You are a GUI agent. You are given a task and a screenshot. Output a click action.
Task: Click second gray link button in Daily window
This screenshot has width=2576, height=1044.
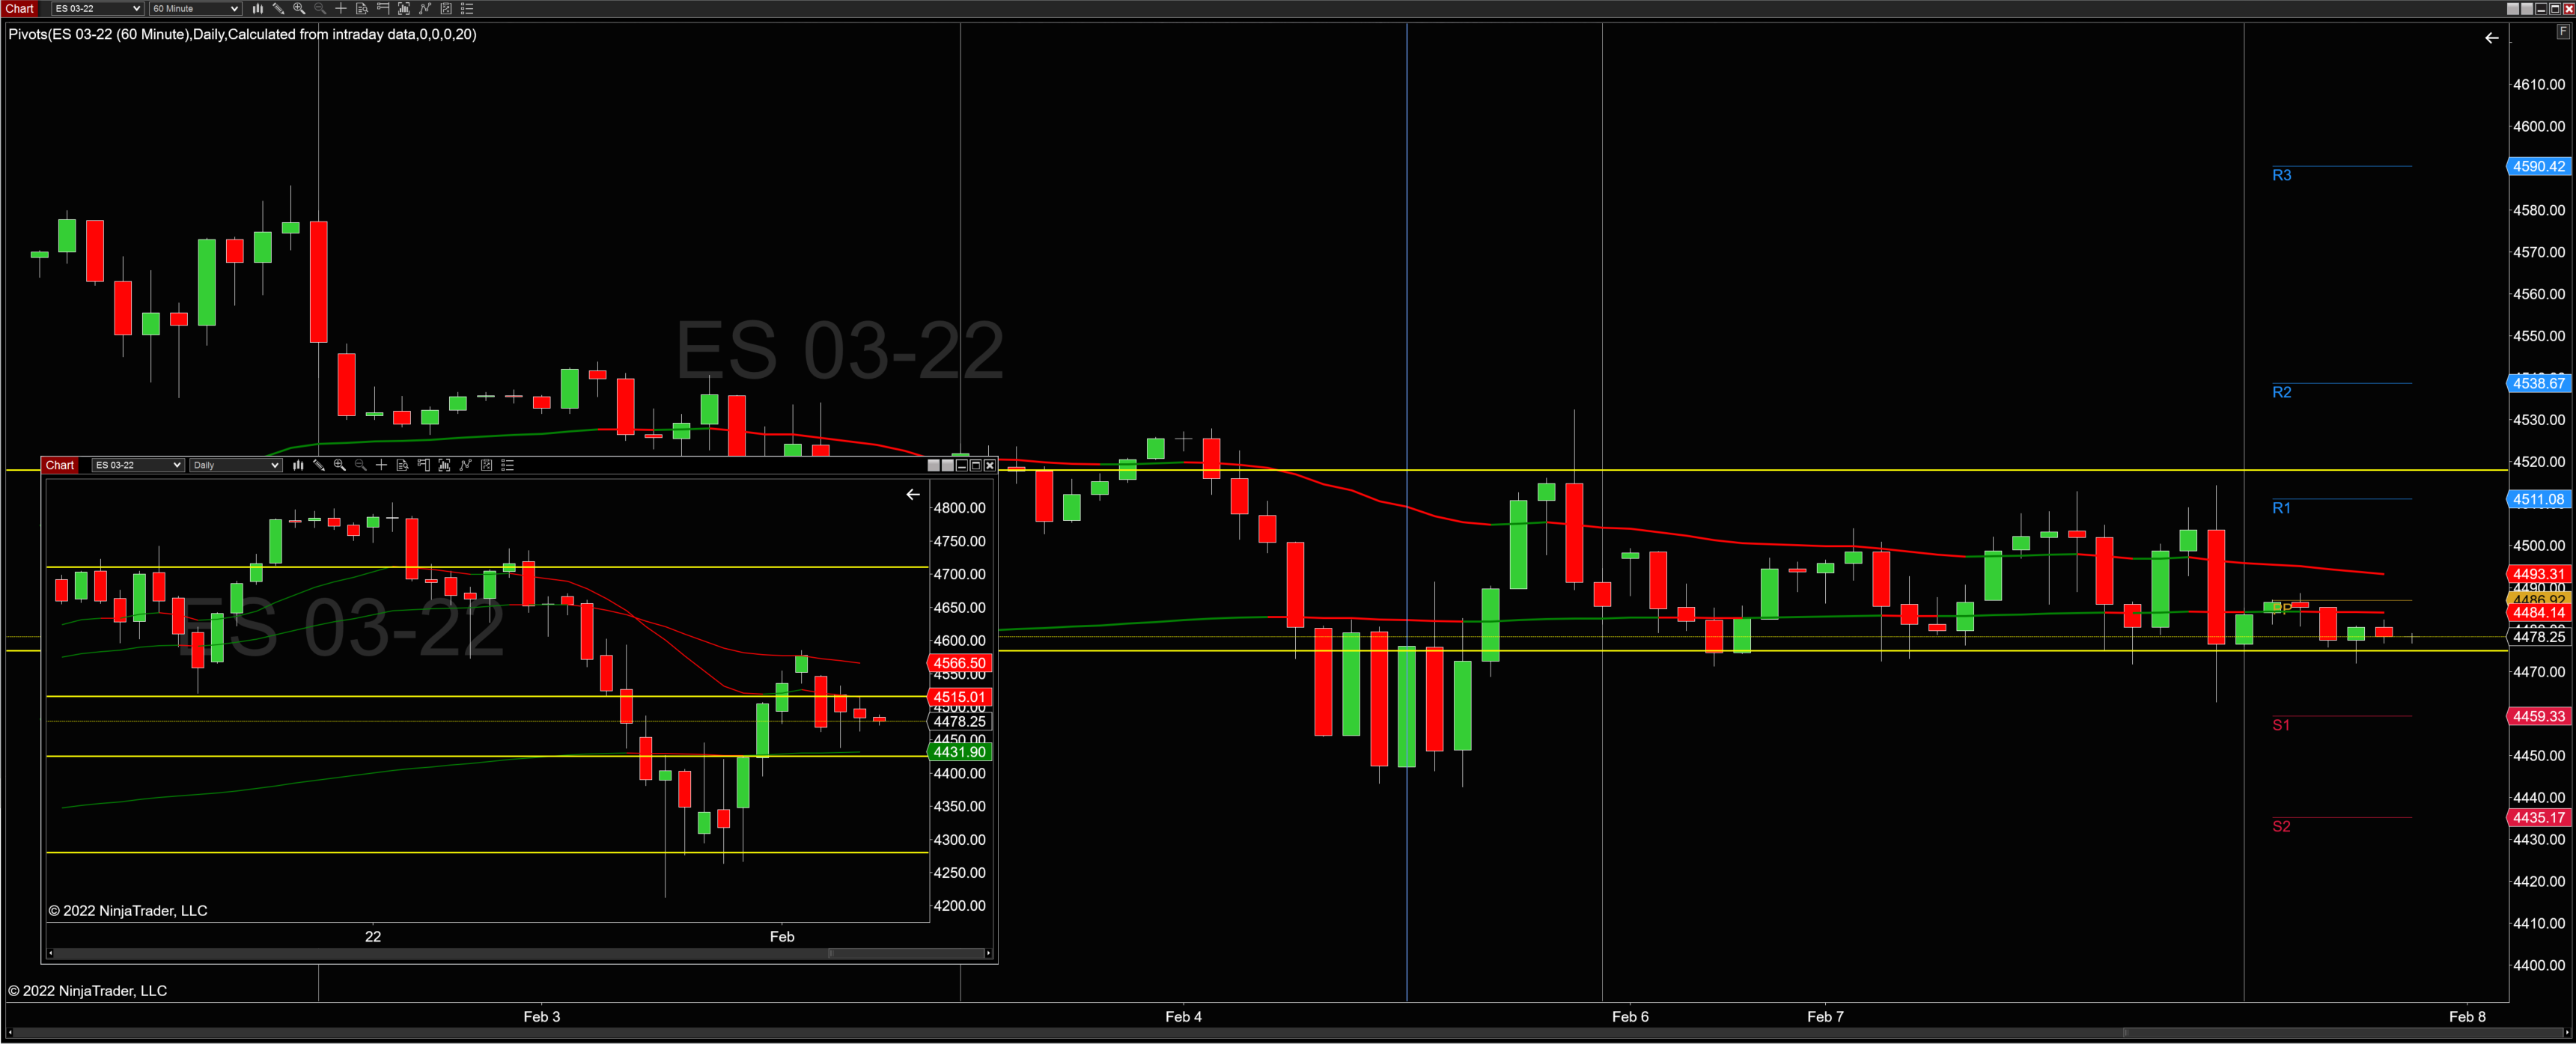point(947,465)
